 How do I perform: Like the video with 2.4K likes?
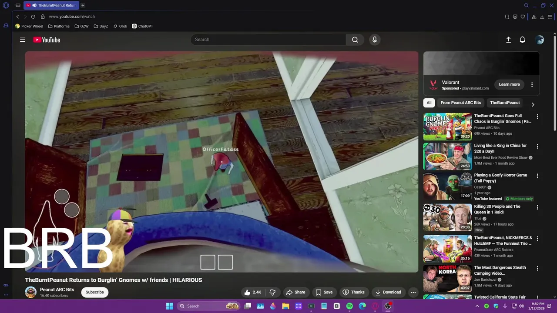click(252, 292)
